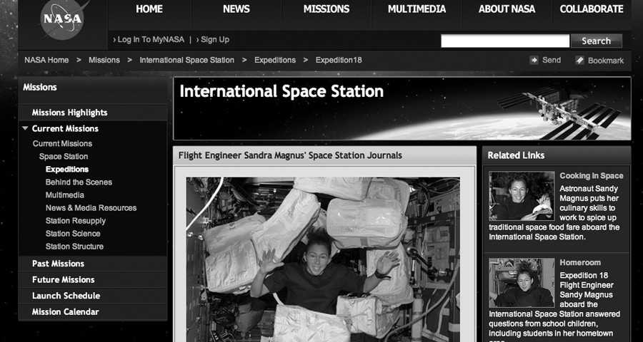Screen dimensions: 643x342
Task: Click Cooking in Space thumbnail
Action: (522, 196)
